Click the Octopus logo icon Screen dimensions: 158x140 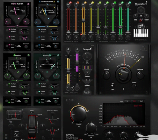91,49
